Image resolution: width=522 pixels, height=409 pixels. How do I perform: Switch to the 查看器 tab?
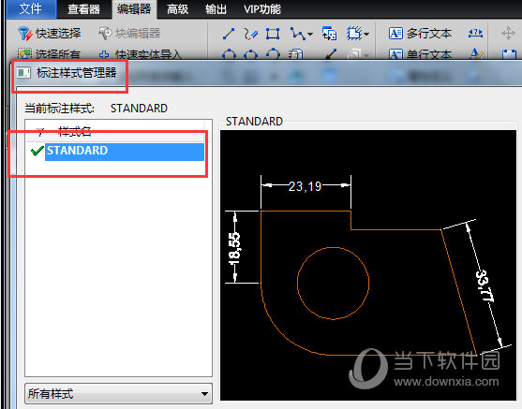click(x=83, y=9)
